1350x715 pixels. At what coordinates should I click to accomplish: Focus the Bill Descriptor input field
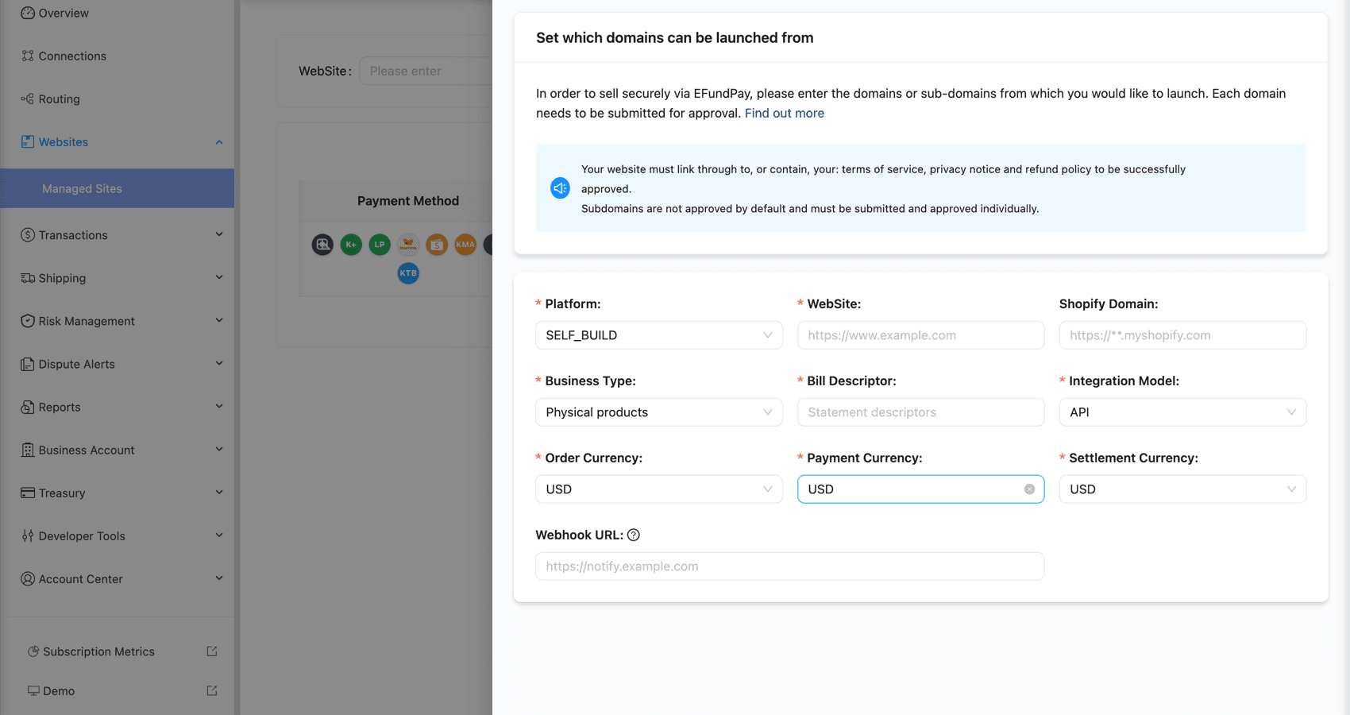pyautogui.click(x=920, y=412)
